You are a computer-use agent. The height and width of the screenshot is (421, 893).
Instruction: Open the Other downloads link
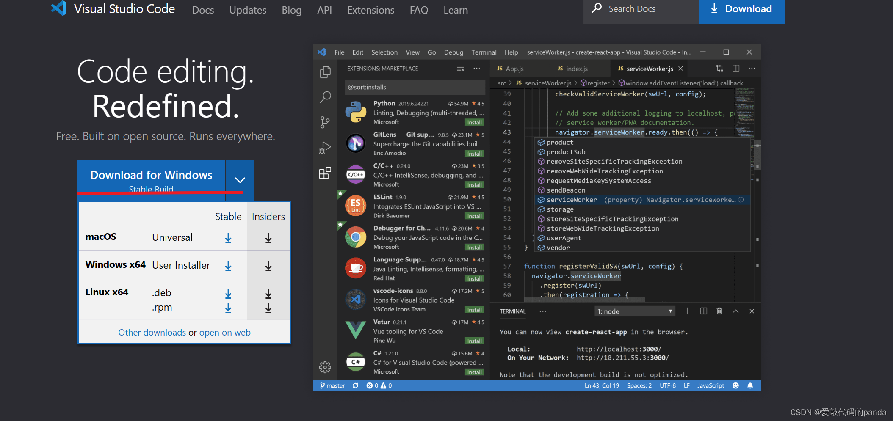click(x=152, y=333)
